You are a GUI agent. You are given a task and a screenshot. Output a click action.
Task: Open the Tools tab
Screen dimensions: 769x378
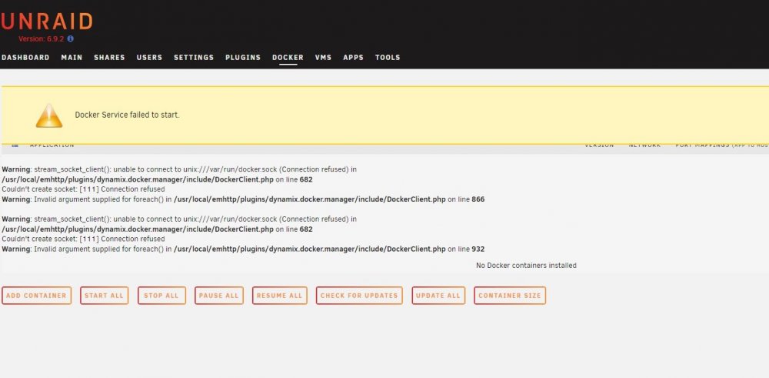tap(388, 58)
